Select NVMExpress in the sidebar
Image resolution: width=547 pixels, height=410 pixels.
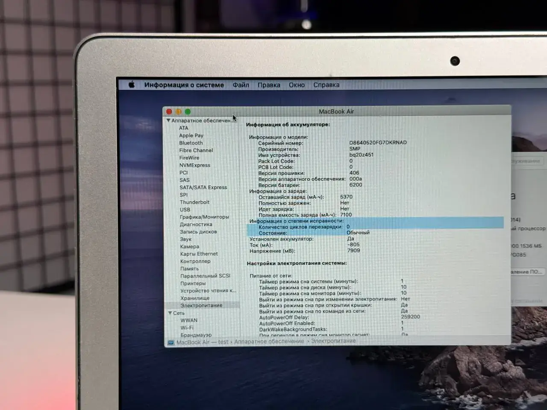(x=195, y=165)
